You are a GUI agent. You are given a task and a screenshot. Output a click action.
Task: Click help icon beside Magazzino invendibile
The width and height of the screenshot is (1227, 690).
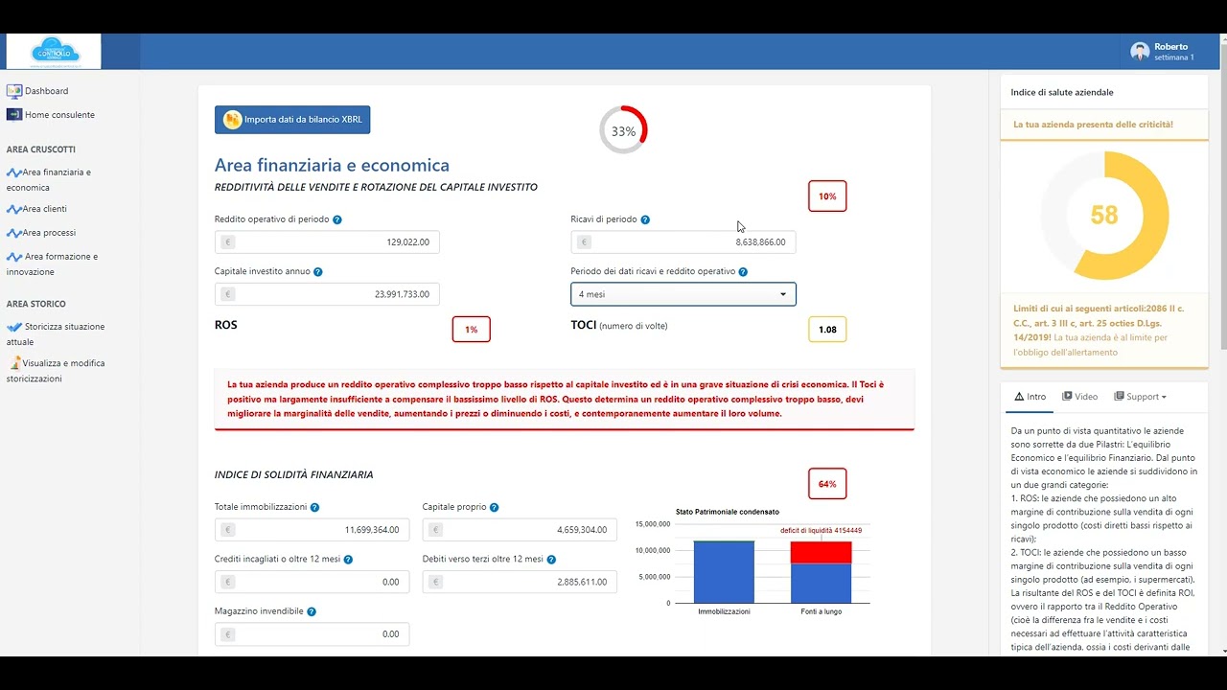click(312, 611)
